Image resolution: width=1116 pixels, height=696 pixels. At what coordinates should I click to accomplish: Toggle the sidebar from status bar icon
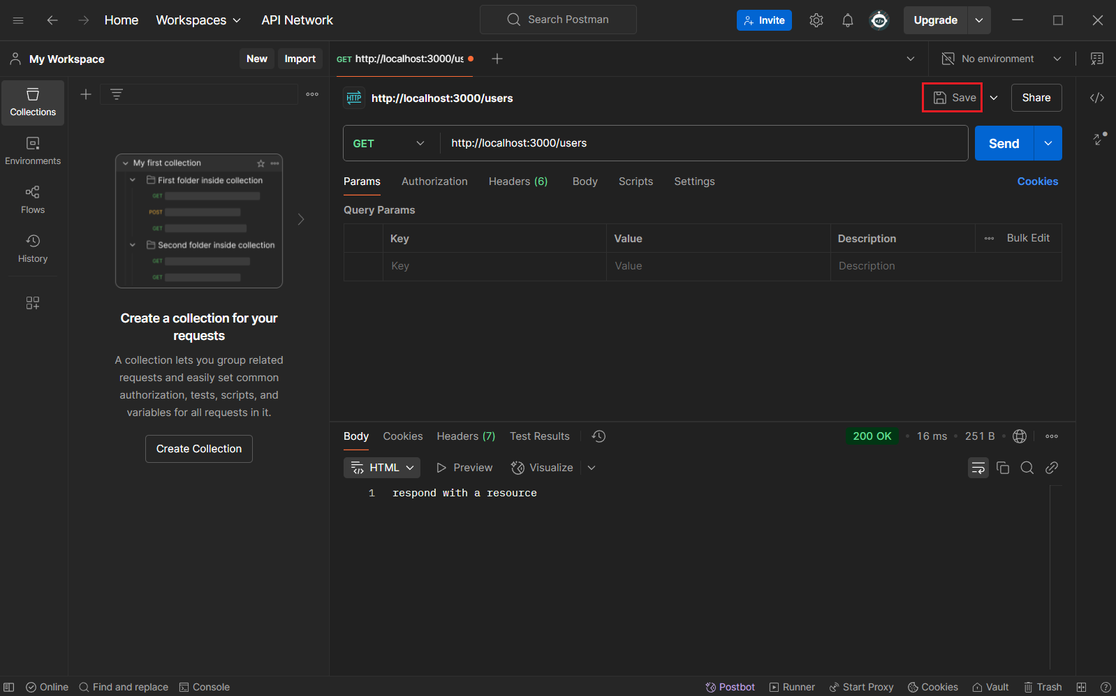[x=8, y=687]
